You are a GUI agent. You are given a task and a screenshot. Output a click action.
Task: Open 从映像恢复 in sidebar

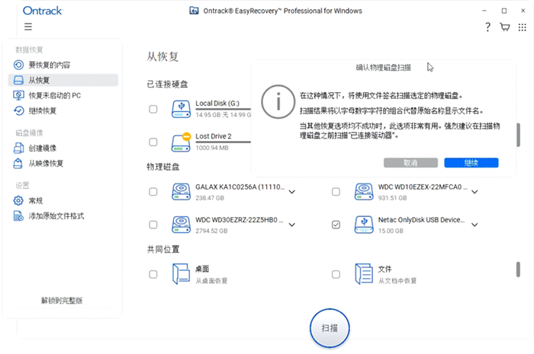coord(63,164)
